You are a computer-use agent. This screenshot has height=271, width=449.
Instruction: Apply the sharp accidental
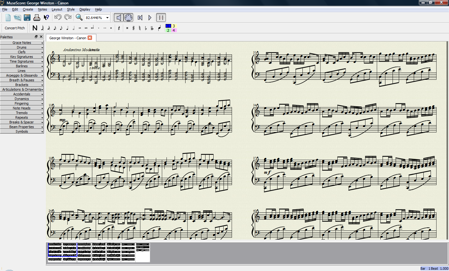tap(133, 28)
